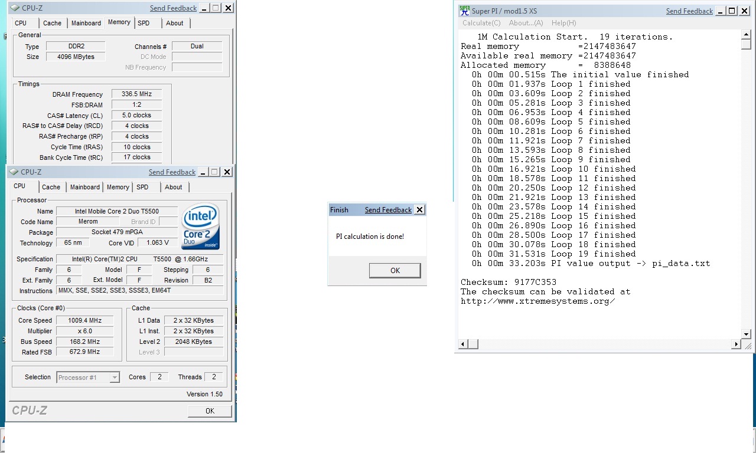Image resolution: width=756 pixels, height=453 pixels.
Task: Click Send Feedback in the CPU-Z Memory window
Action: click(x=173, y=8)
